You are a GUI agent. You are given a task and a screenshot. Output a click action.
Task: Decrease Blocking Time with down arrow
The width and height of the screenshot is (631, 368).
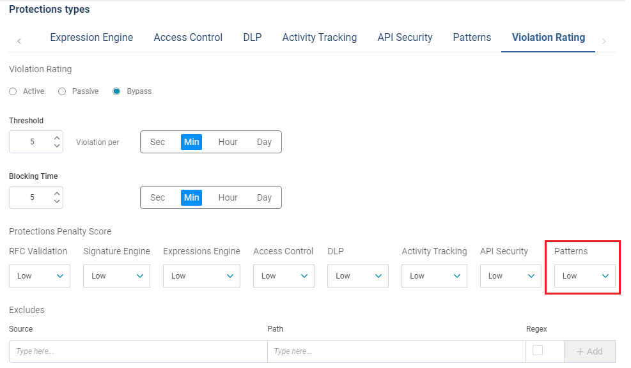point(57,202)
